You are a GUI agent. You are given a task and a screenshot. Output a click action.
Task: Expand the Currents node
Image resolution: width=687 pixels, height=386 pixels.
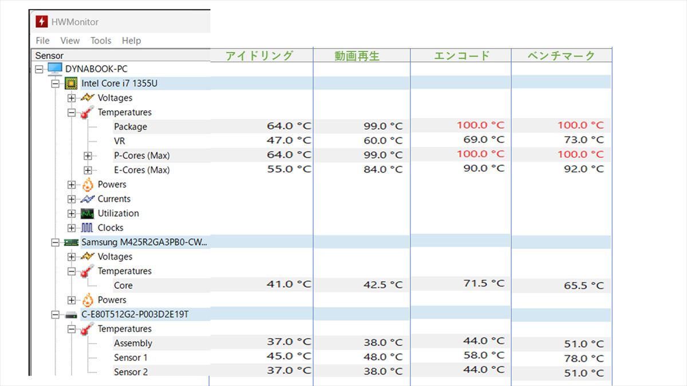tap(72, 199)
